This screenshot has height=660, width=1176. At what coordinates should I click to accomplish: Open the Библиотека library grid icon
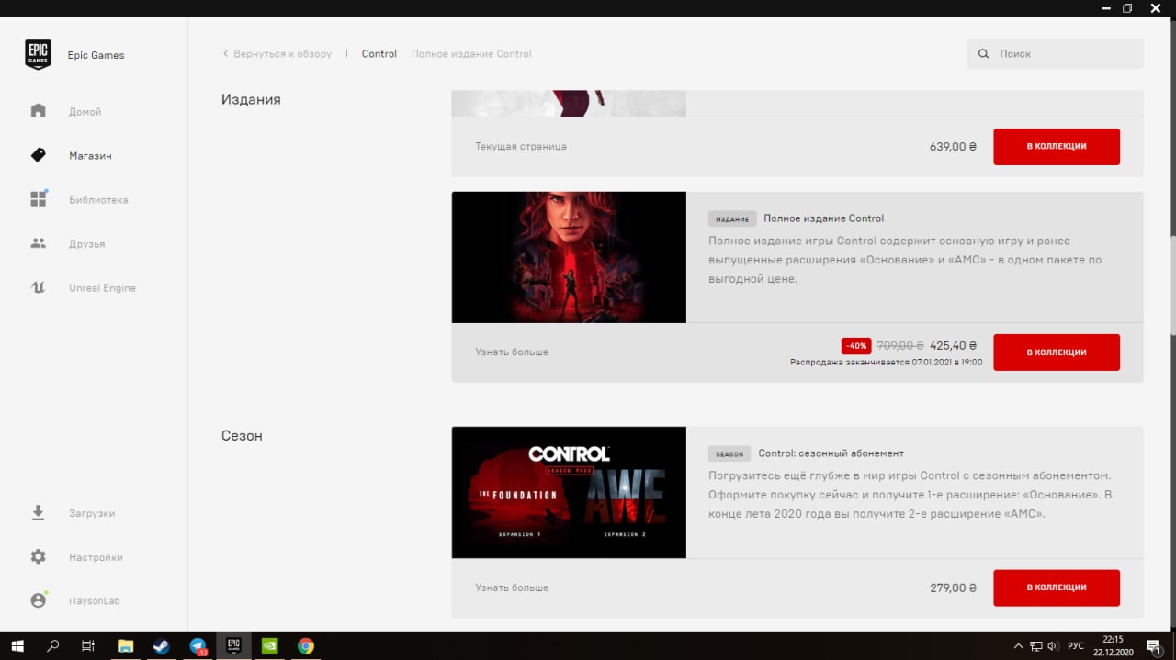coord(38,199)
